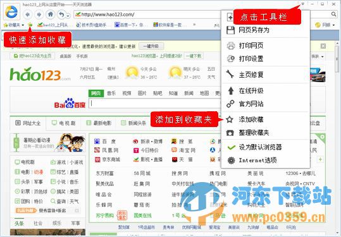The image size is (341, 237).
Task: Click the browser forward arrow button
Action: pos(39,15)
